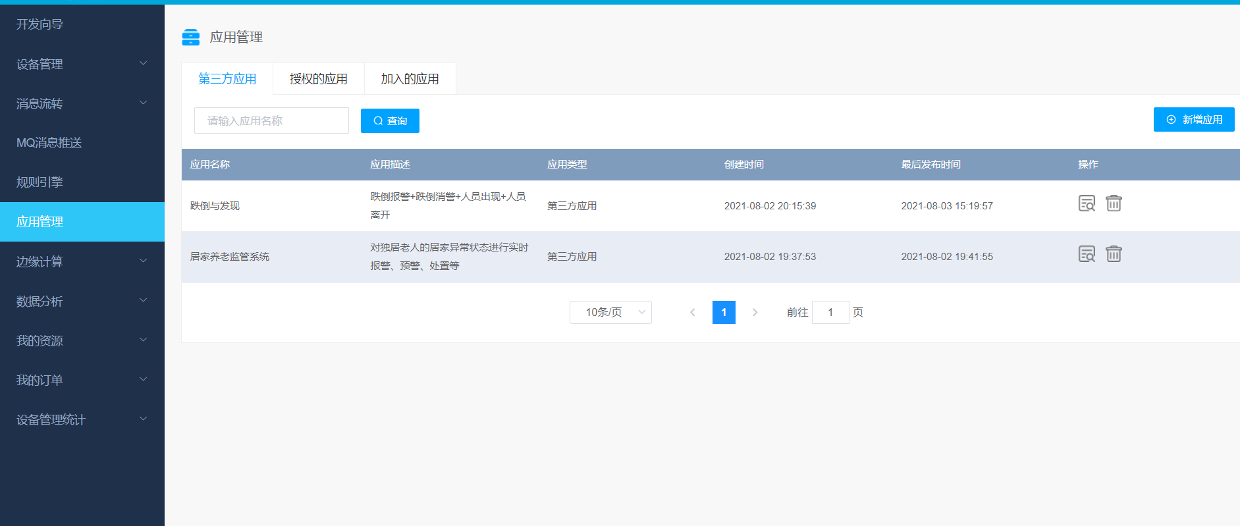The width and height of the screenshot is (1240, 526).
Task: Click the 应用管理 header icon
Action: pyautogui.click(x=191, y=37)
